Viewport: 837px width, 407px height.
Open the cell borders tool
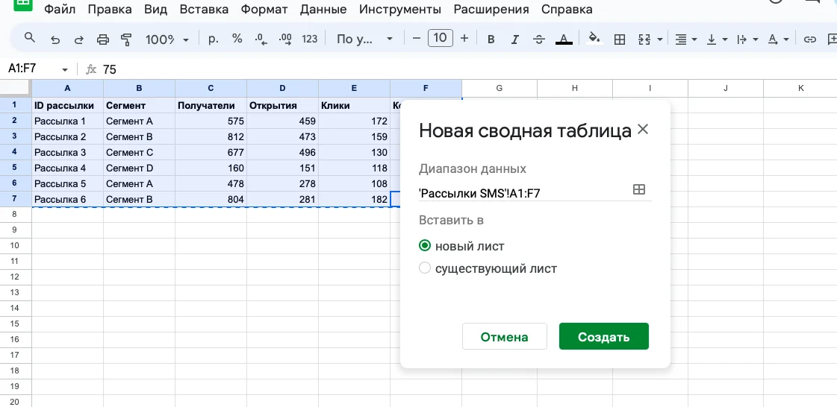pos(619,39)
